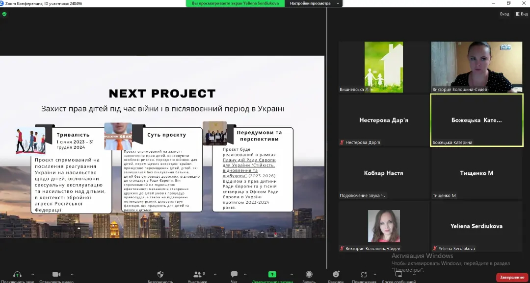Click the red End meeting button

click(x=512, y=277)
